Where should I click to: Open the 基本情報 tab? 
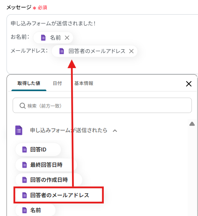pos(84,83)
